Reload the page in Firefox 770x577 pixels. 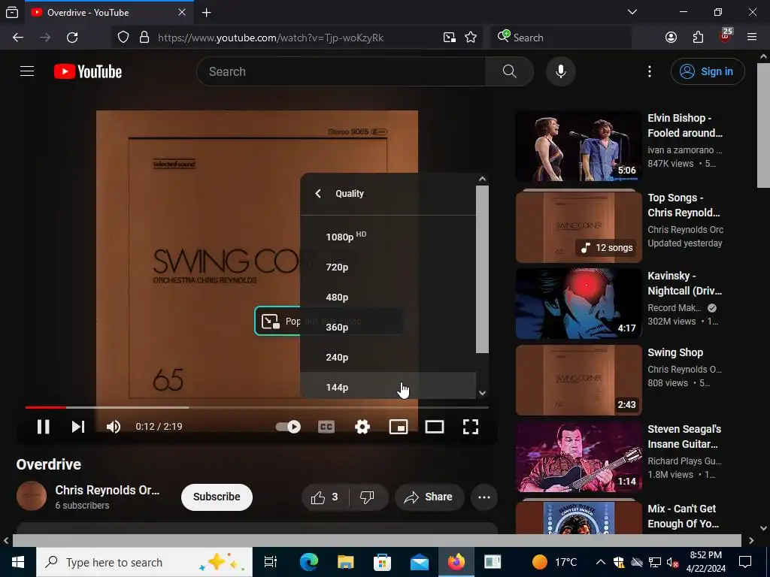(x=72, y=38)
